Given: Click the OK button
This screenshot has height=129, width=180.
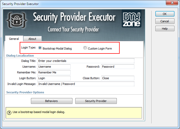Looking at the screenshot, I should pyautogui.click(x=165, y=14).
